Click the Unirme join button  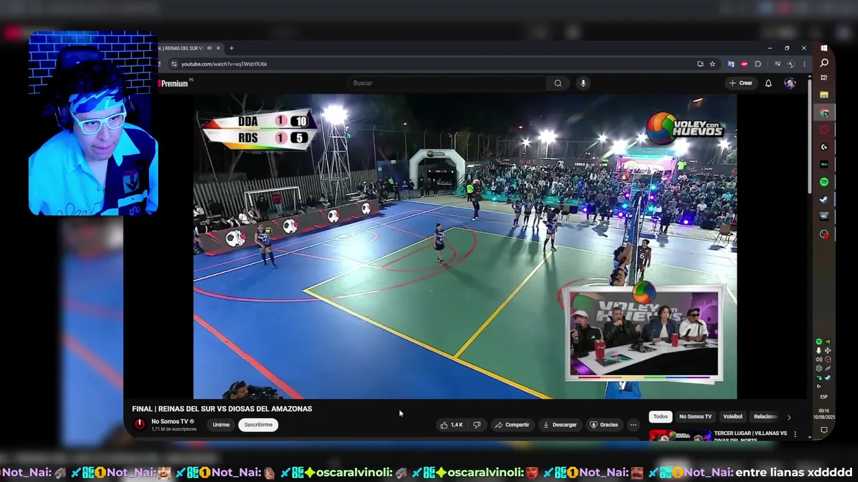click(x=221, y=424)
